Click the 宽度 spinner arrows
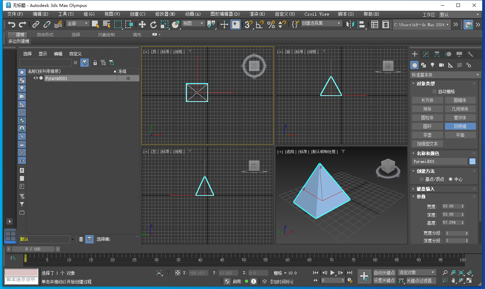 pyautogui.click(x=462, y=206)
